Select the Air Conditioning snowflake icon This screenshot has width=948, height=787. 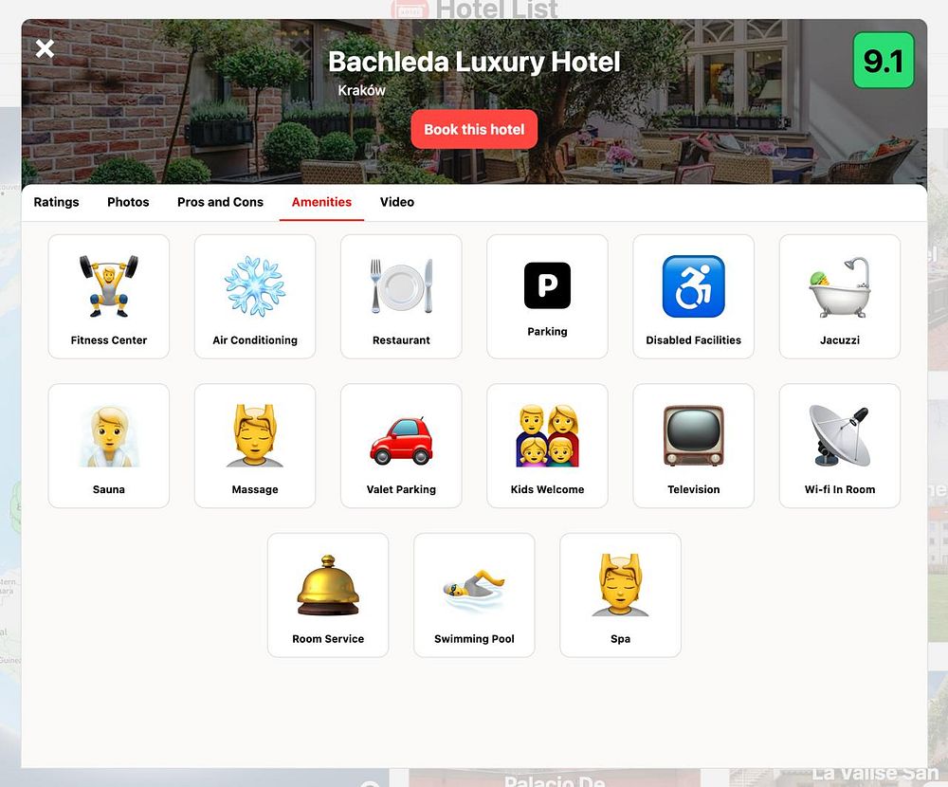pyautogui.click(x=254, y=285)
